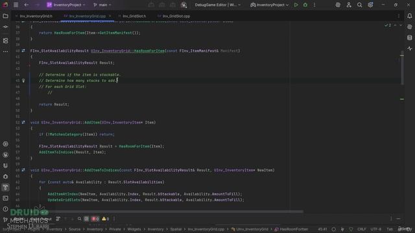The height and width of the screenshot is (233, 415).
Task: Open the InventoryProject run configuration dropdown
Action: click(270, 5)
